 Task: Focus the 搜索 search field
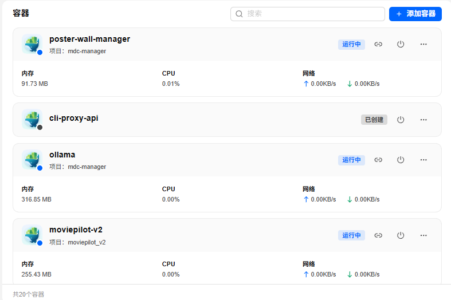(x=308, y=14)
